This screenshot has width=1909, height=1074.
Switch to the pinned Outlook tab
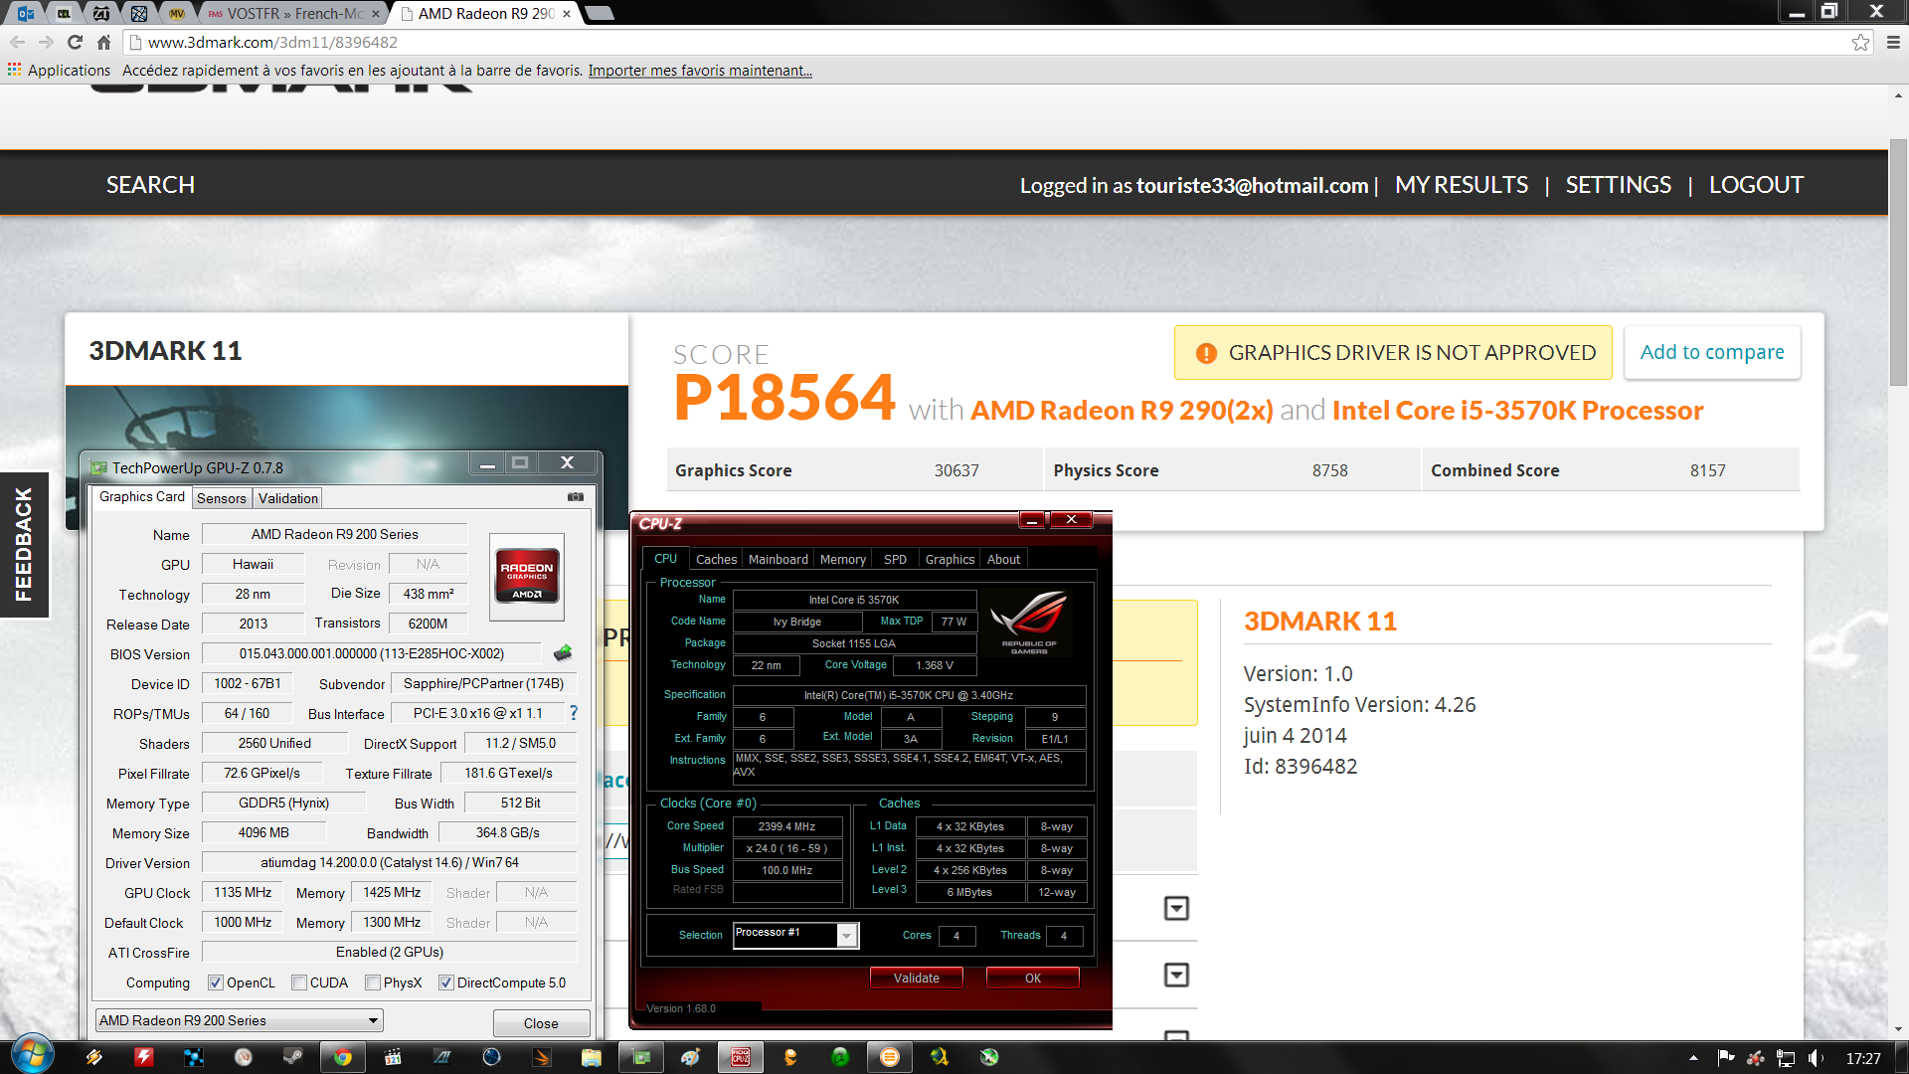pos(26,13)
